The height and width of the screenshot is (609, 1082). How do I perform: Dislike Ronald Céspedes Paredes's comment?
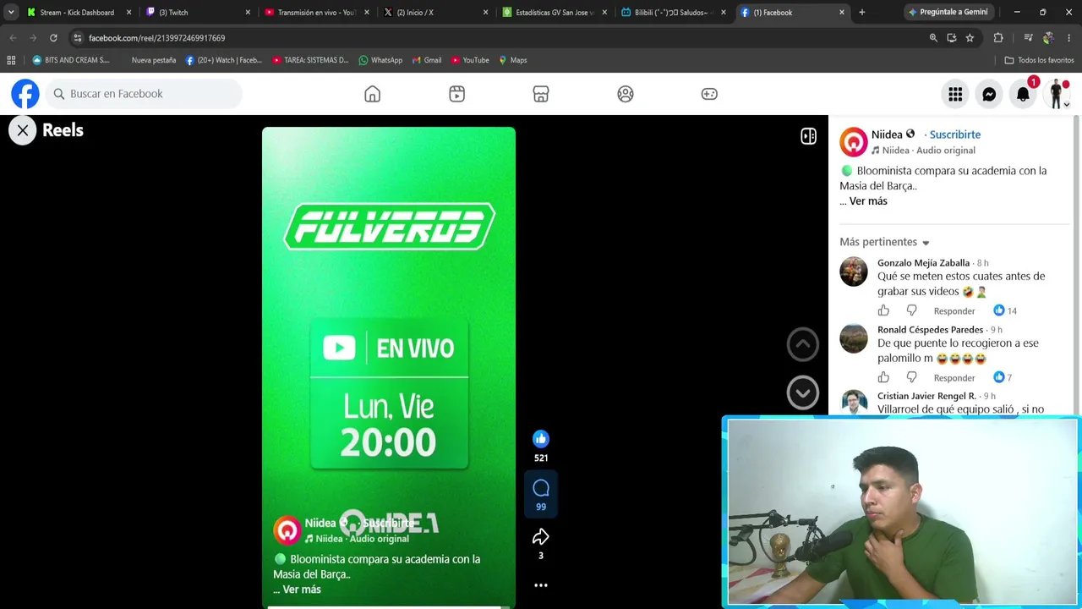pos(911,377)
